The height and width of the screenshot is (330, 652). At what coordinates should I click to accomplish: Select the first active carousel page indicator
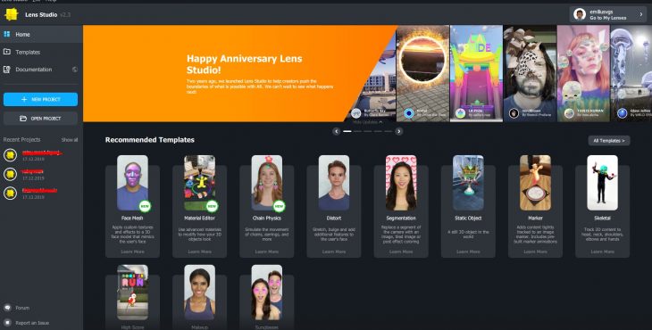(x=347, y=132)
